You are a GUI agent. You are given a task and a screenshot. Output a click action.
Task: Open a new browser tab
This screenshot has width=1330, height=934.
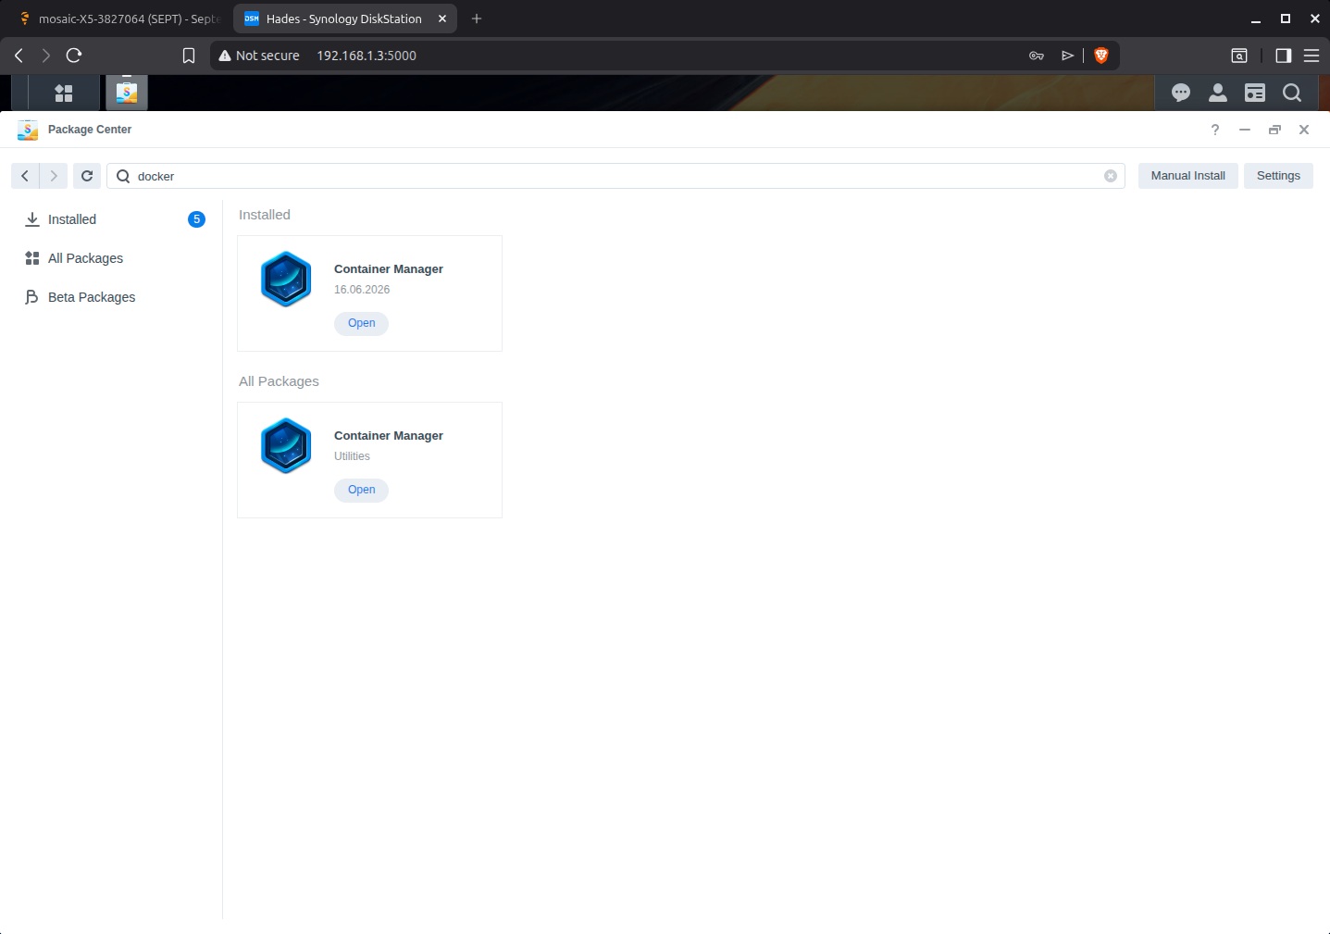[477, 19]
